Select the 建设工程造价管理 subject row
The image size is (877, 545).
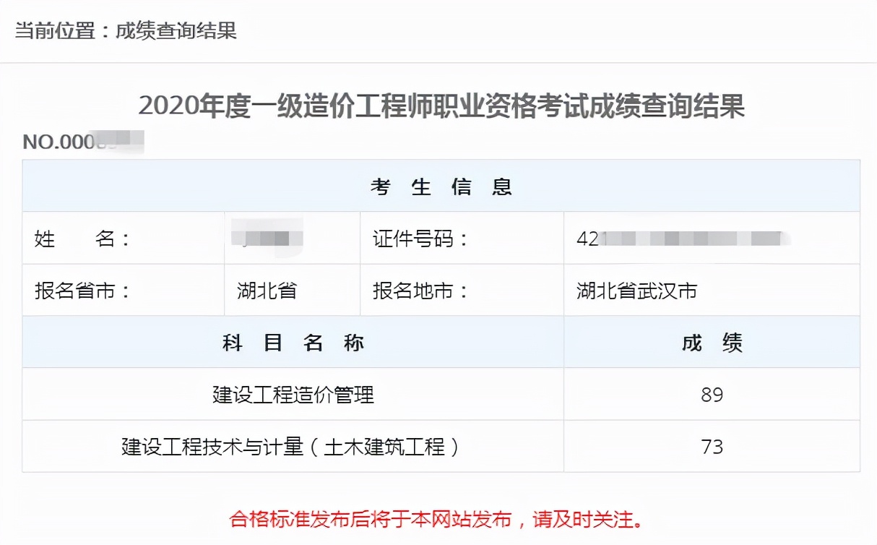[293, 395]
